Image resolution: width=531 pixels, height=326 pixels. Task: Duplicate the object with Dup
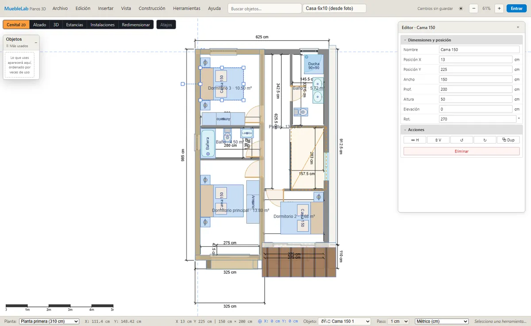click(508, 140)
